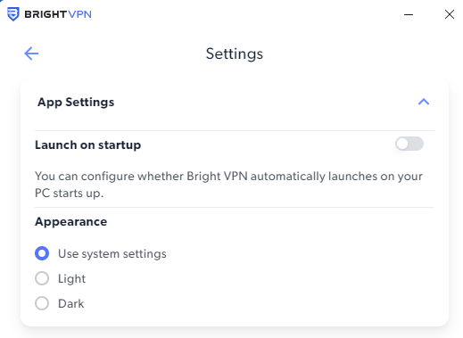The image size is (463, 338).
Task: Minimize the Bright VPN window
Action: coord(409,14)
